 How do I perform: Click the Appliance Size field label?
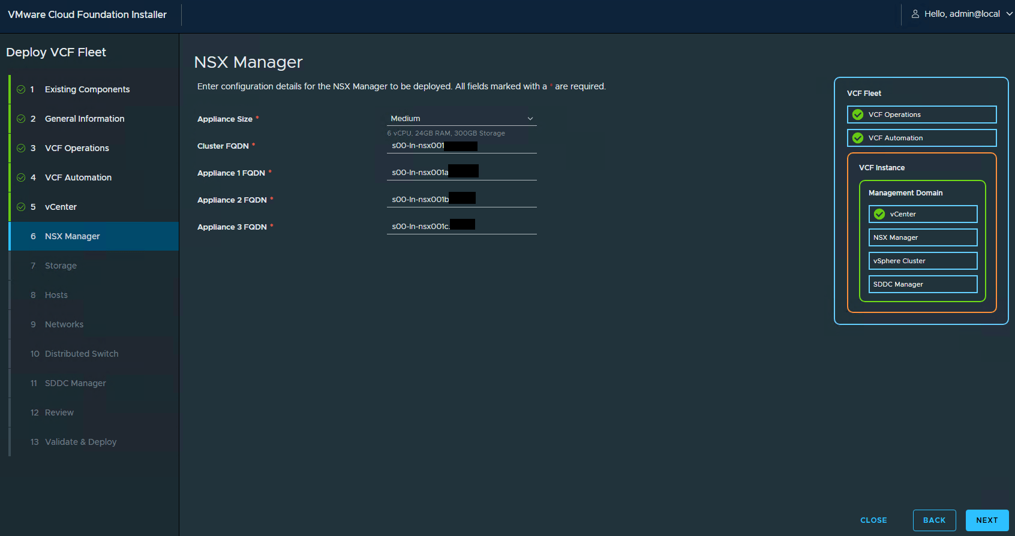225,119
